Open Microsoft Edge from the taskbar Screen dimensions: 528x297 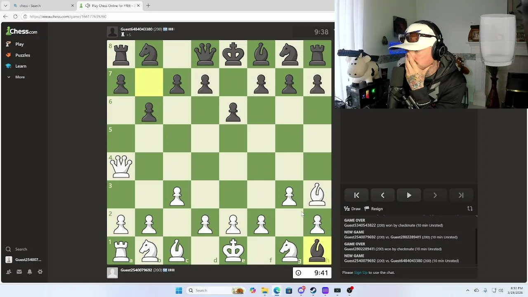[277, 290]
